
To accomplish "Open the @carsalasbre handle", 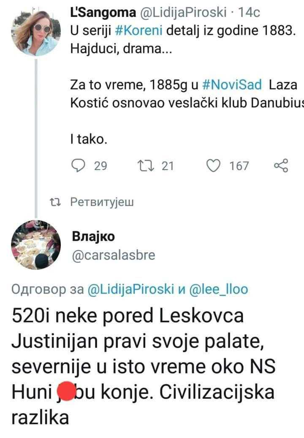I will pos(114,255).
